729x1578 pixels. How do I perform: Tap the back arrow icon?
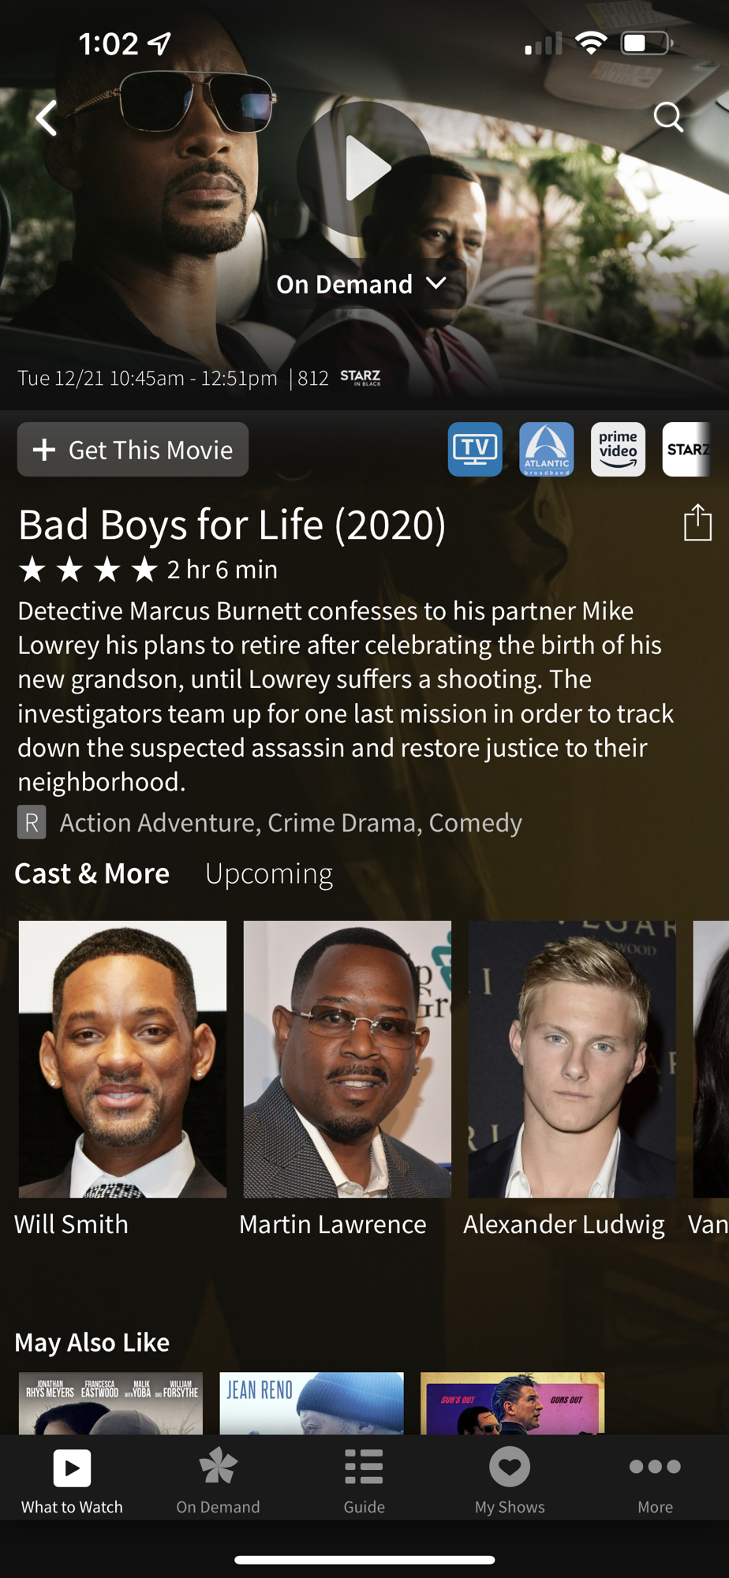47,118
